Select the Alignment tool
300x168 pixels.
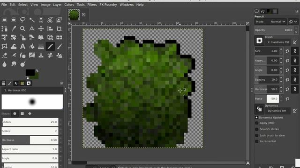(x=50, y=28)
